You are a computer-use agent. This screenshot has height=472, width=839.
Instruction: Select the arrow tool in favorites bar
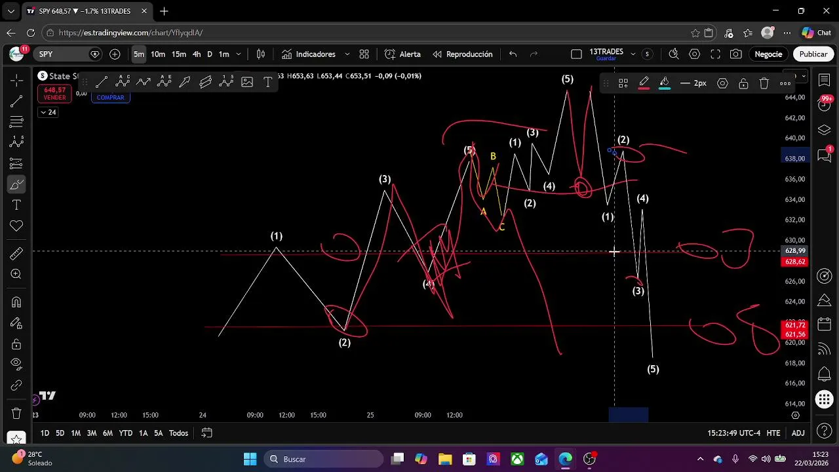[185, 82]
